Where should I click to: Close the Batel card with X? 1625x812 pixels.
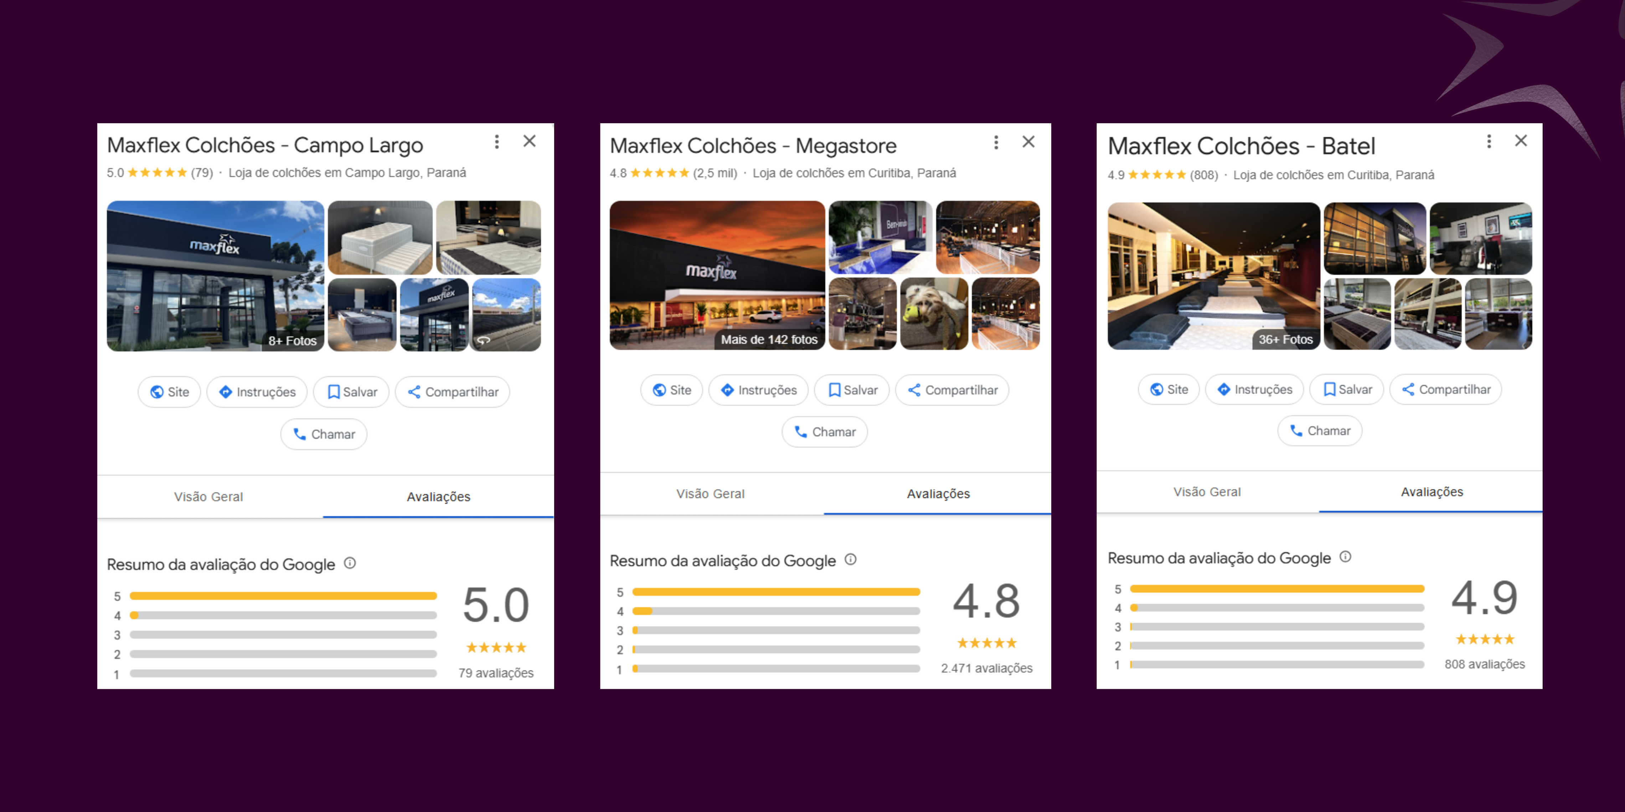pos(1521,141)
